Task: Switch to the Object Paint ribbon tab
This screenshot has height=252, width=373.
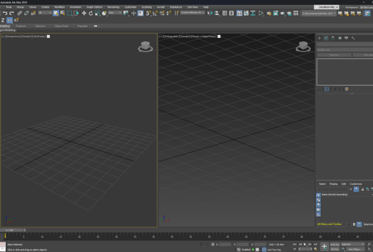Action: (61, 26)
